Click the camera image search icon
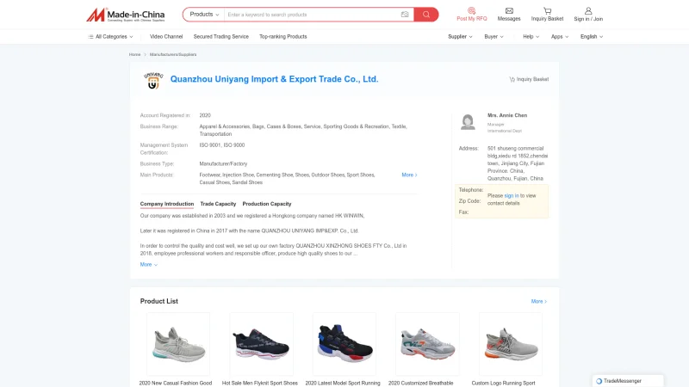This screenshot has width=689, height=387. coord(405,15)
